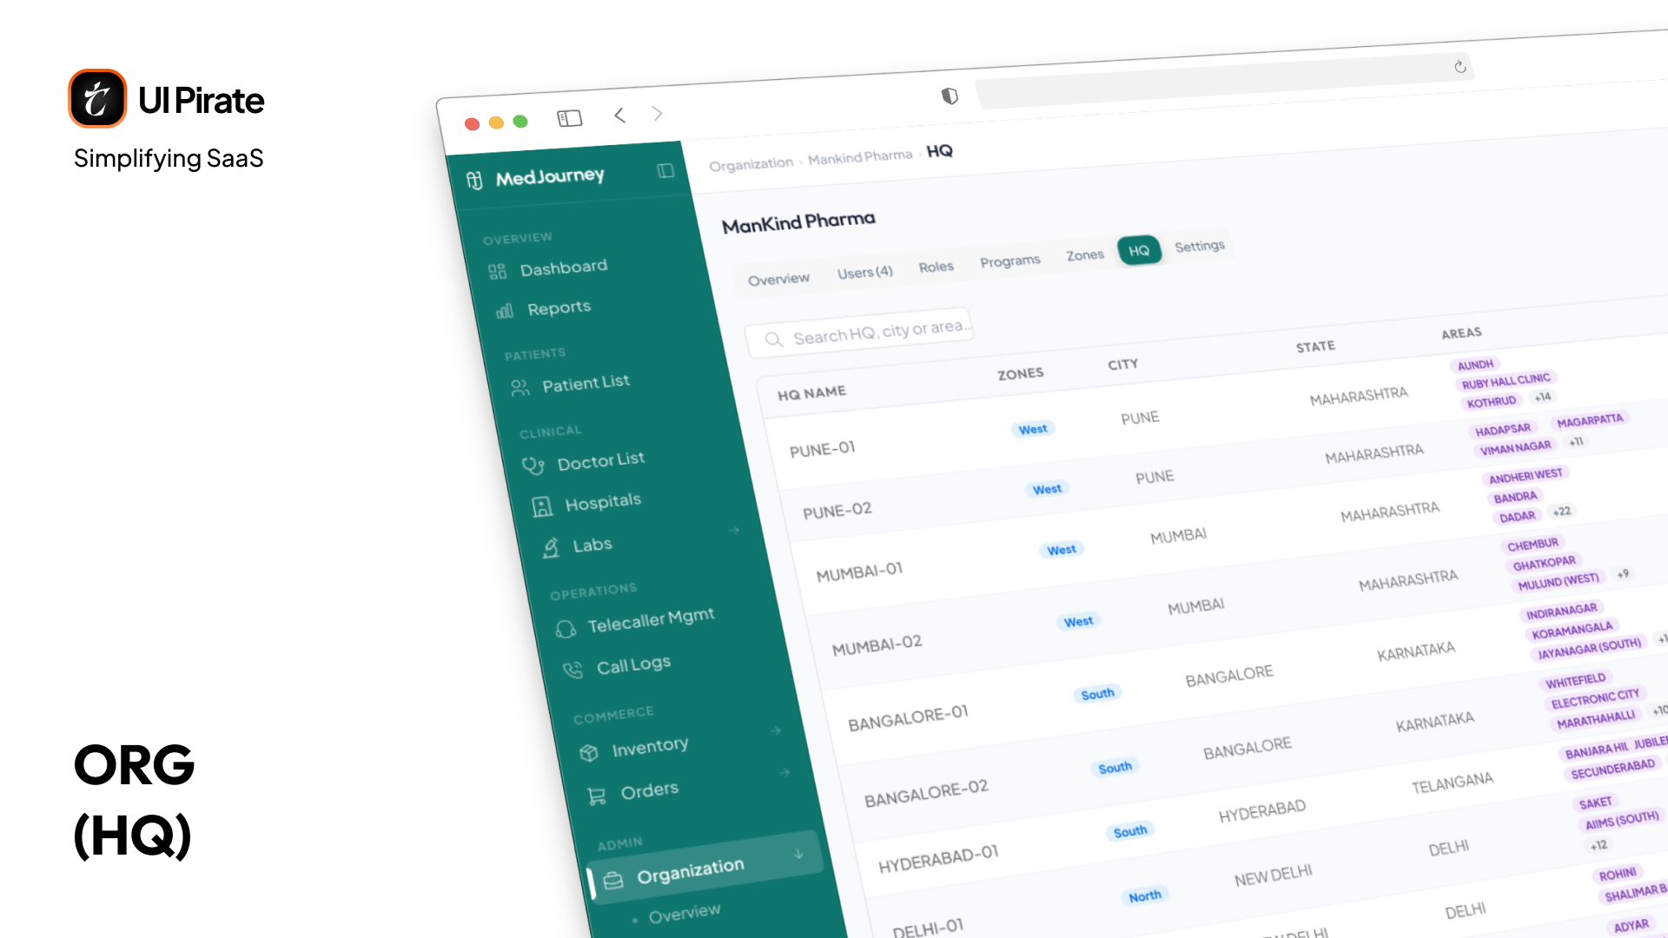
Task: Click the Orders cart icon
Action: [x=597, y=796]
